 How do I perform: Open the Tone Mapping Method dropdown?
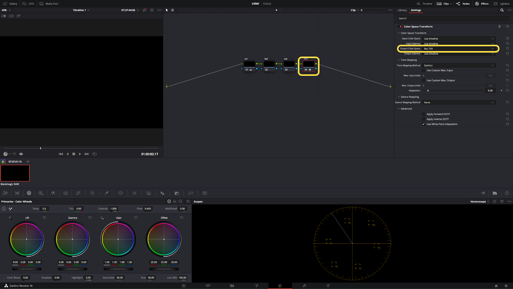[x=458, y=66]
